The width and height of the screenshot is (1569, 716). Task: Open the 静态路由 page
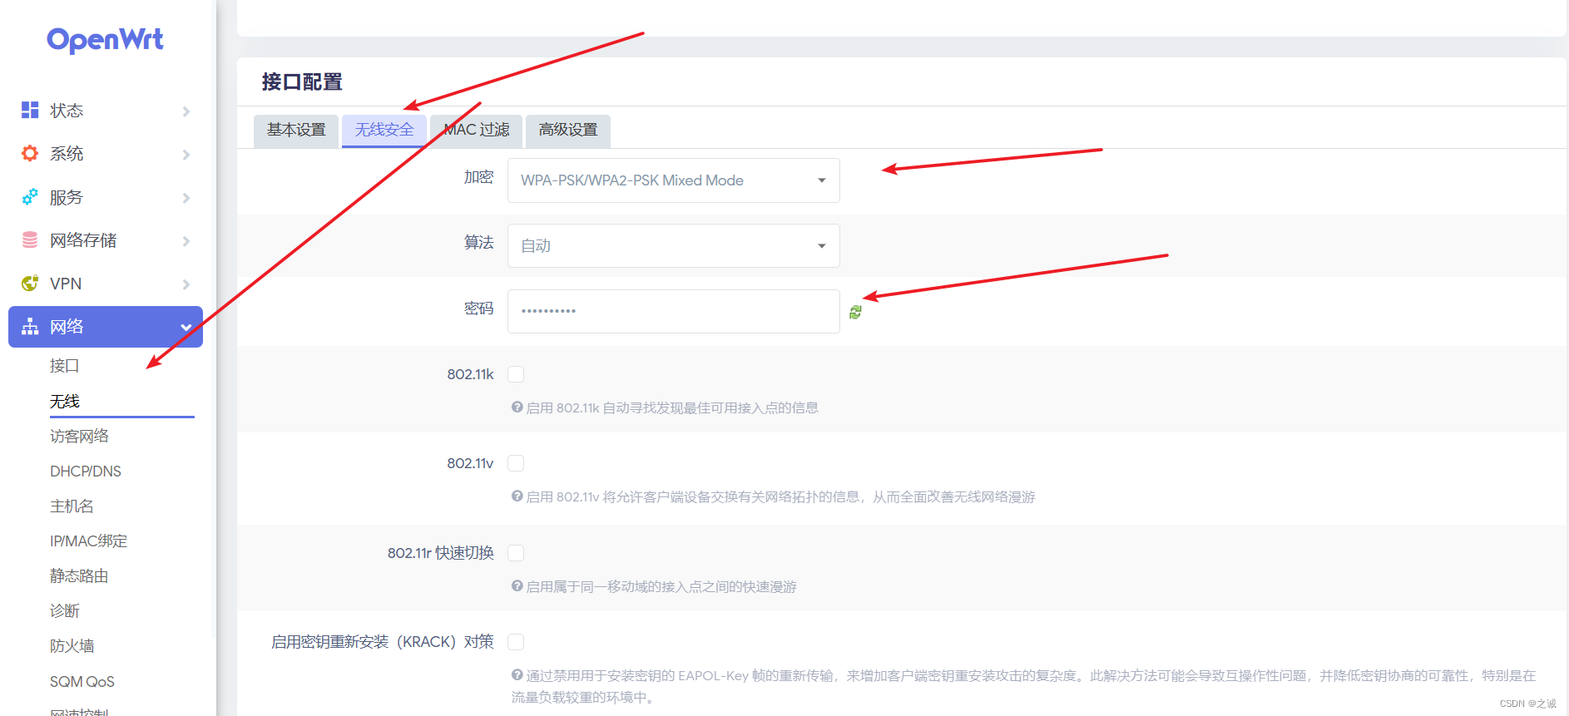[x=80, y=576]
